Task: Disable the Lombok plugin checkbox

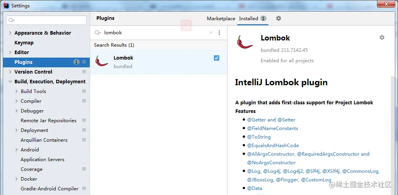Action: (x=217, y=58)
